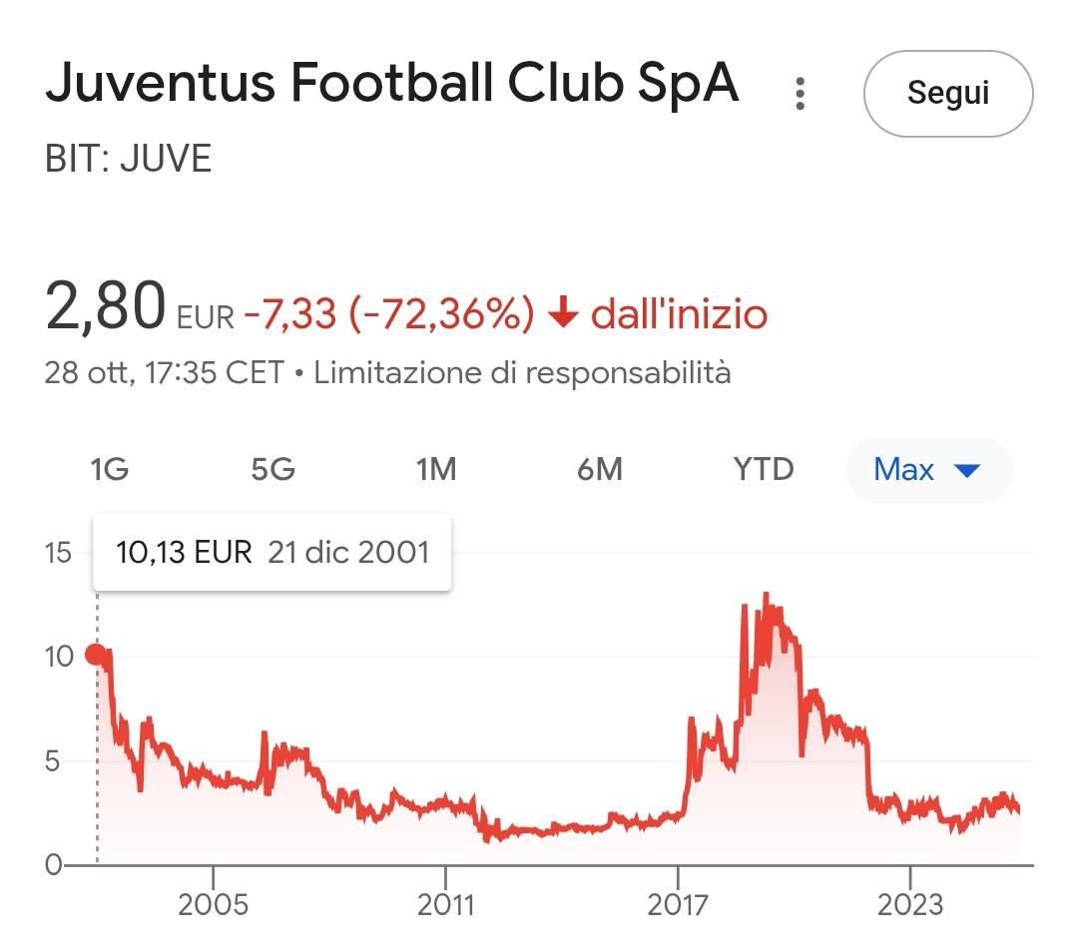Click the BIT: JUVE ticker symbol
1078x948 pixels.
click(129, 160)
